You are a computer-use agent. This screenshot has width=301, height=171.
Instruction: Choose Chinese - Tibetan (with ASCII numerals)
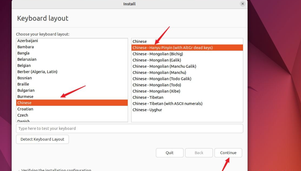pyautogui.click(x=187, y=104)
